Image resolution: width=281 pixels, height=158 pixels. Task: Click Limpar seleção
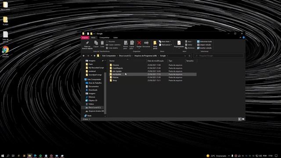[x=204, y=45]
